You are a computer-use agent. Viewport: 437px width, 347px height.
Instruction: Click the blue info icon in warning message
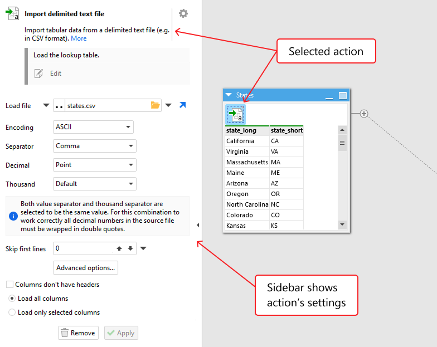[13, 216]
